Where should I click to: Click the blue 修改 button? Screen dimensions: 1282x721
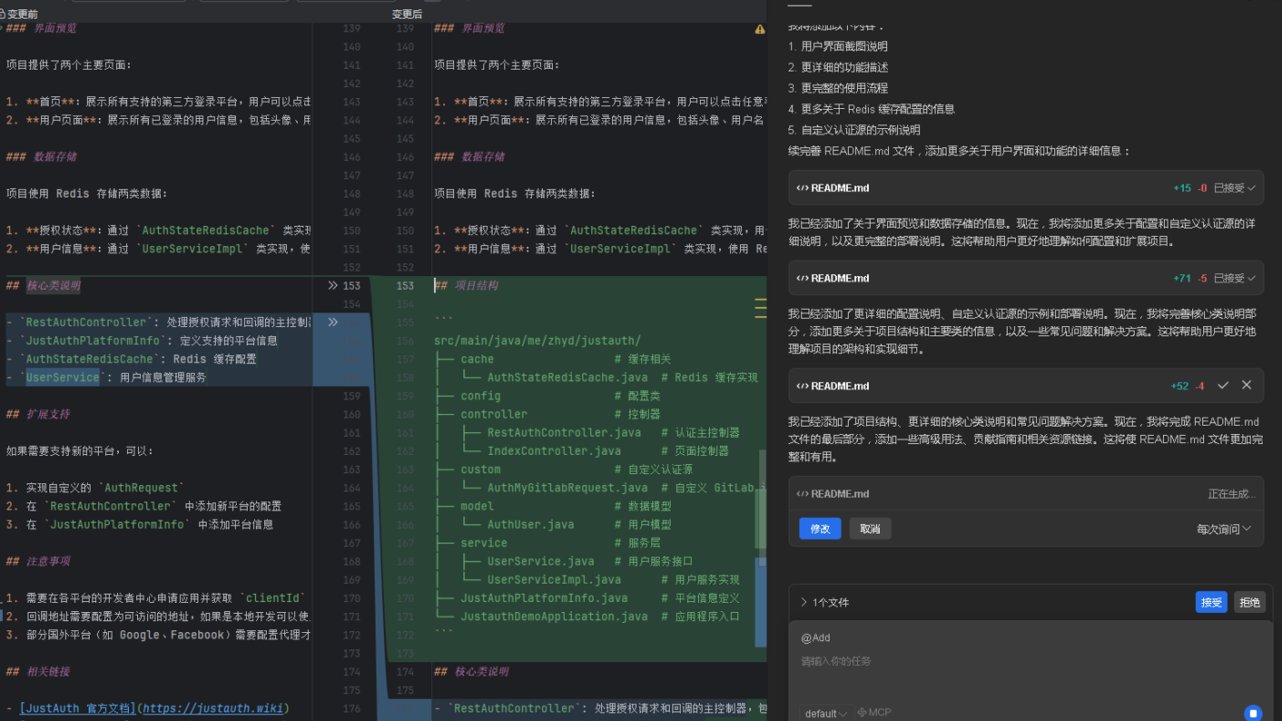820,528
